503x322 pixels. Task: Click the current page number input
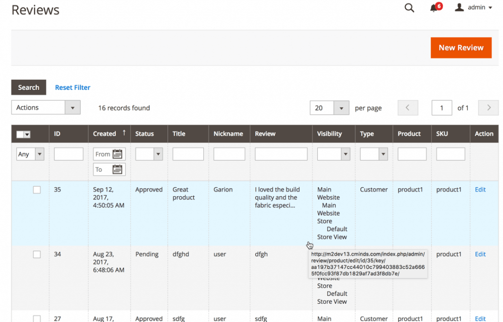coord(441,107)
